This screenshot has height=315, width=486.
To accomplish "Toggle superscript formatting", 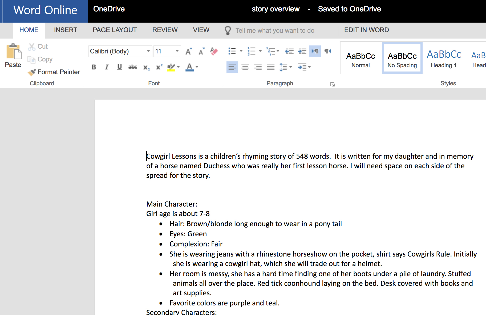I will 159,67.
